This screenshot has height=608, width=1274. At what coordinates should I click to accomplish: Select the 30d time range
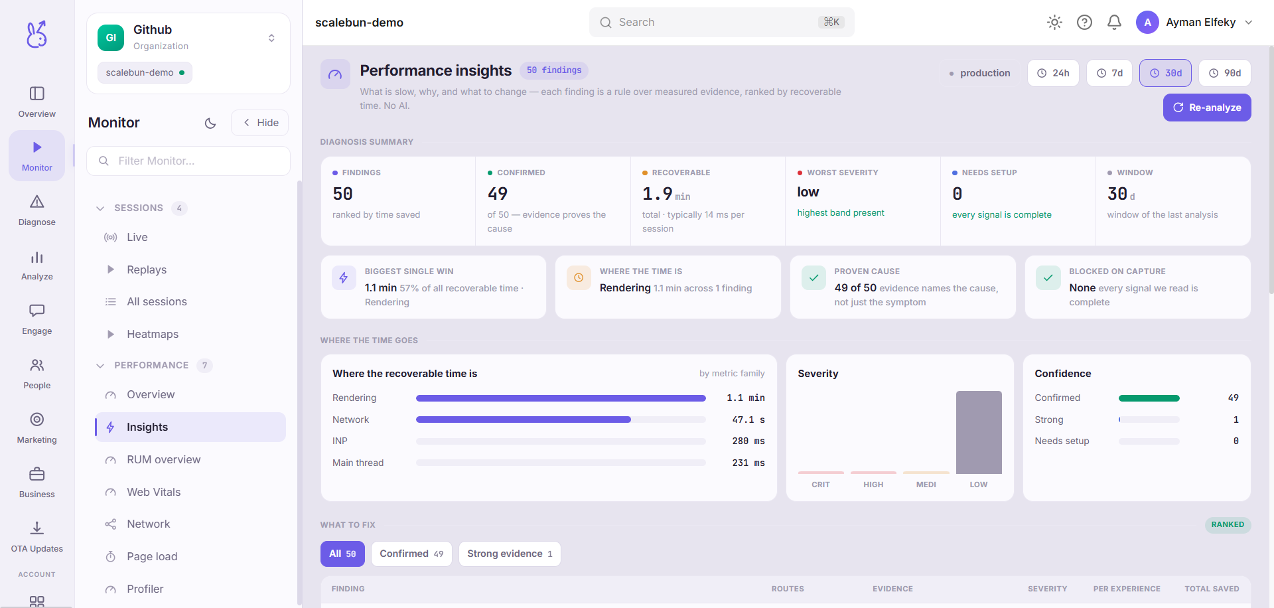point(1166,73)
